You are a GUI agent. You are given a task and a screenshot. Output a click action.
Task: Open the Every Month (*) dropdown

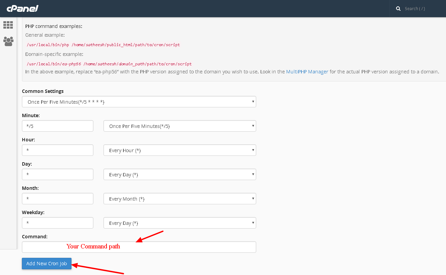pyautogui.click(x=180, y=199)
